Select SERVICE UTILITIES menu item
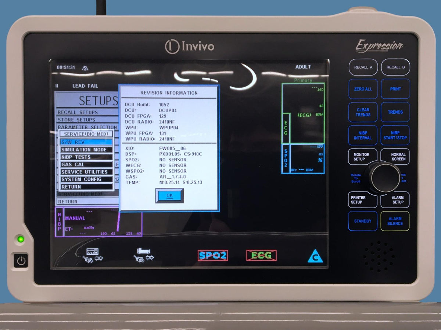This screenshot has width=441, height=330. pyautogui.click(x=86, y=172)
